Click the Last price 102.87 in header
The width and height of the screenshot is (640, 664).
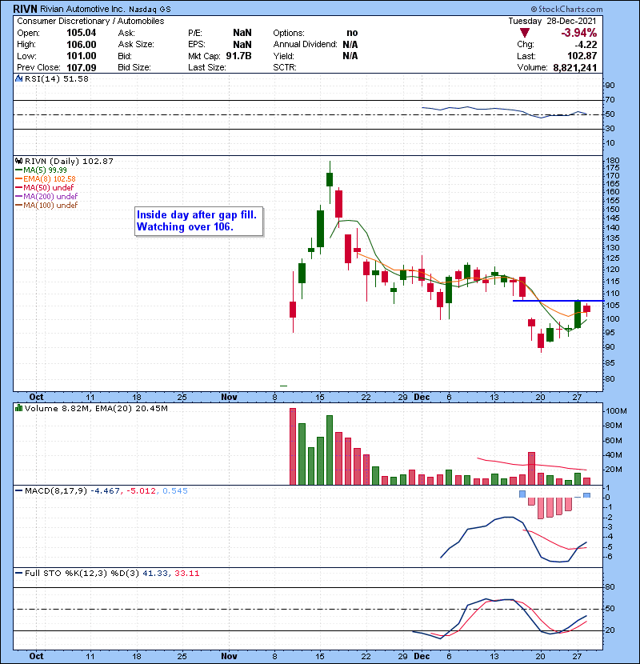582,56
